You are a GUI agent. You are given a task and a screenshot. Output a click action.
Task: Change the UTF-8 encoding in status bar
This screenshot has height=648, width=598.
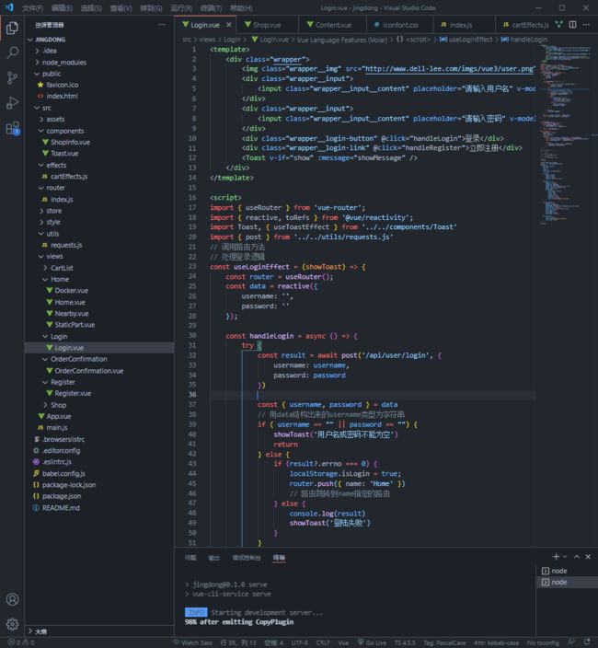(299, 642)
